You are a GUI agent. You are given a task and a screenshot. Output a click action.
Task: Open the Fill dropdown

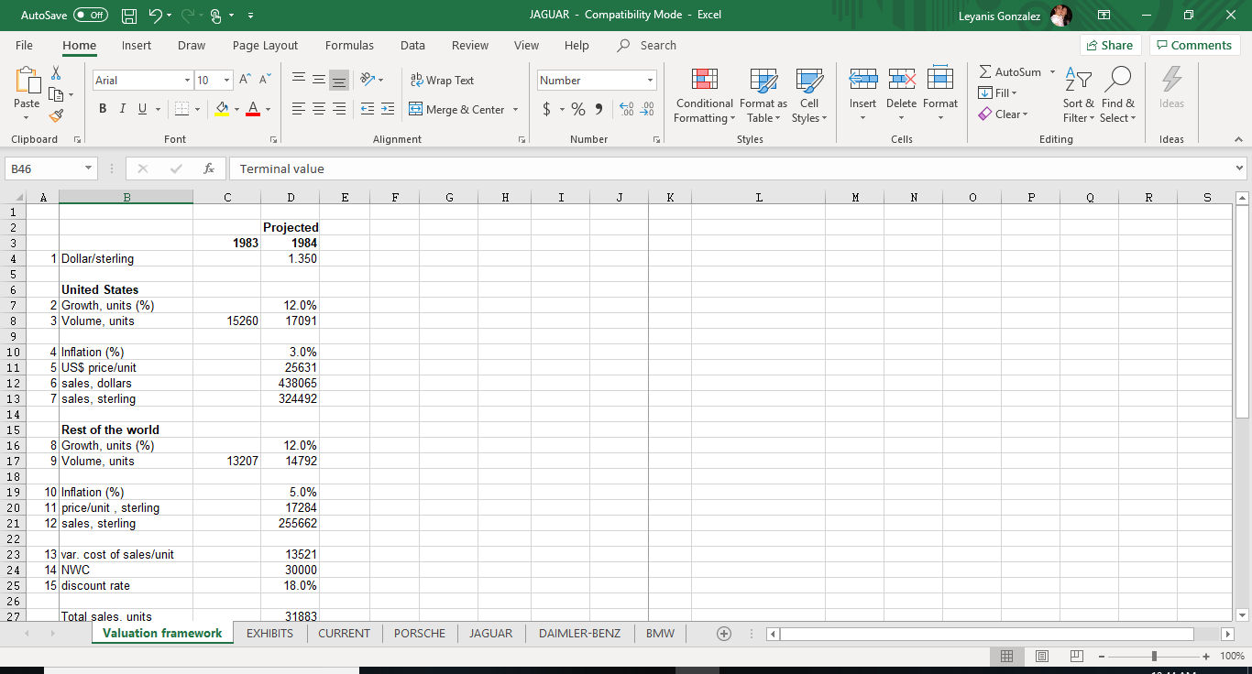(x=997, y=92)
